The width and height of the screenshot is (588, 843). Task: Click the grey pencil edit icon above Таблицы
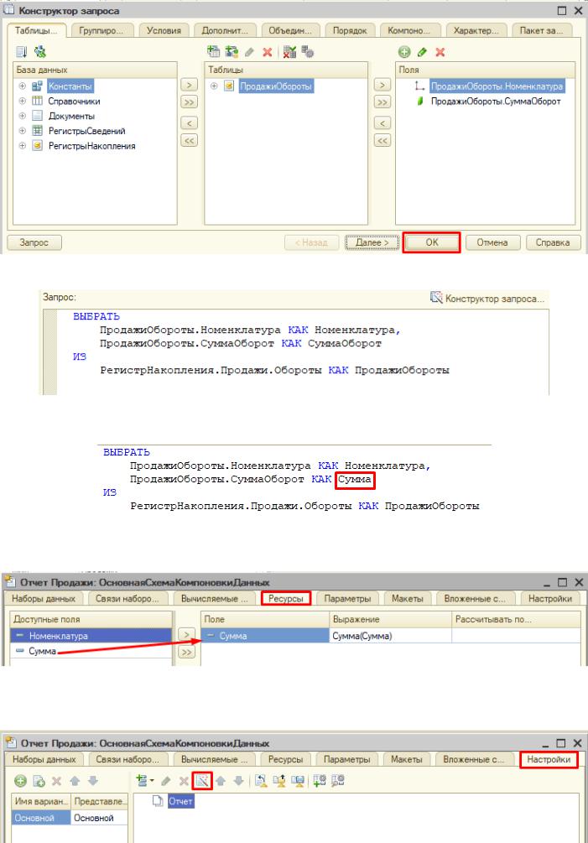(249, 52)
